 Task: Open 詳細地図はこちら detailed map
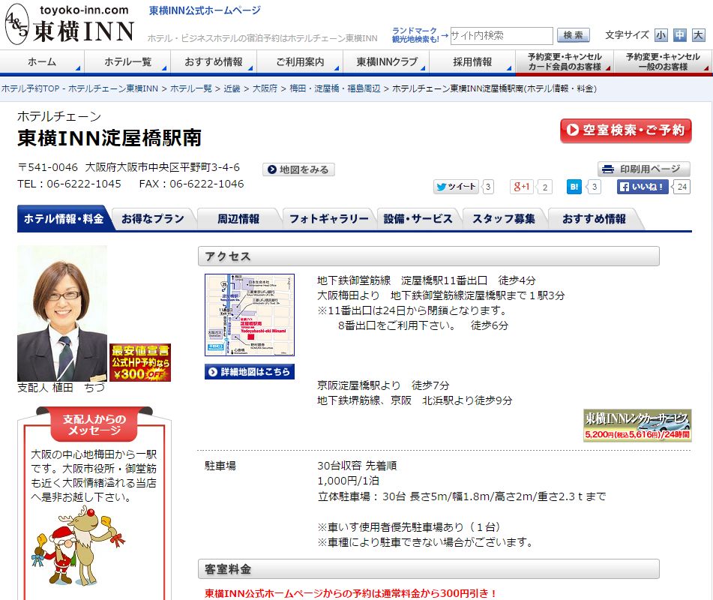click(250, 372)
